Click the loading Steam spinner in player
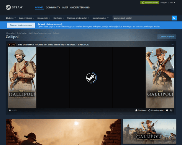 [x=91, y=77]
